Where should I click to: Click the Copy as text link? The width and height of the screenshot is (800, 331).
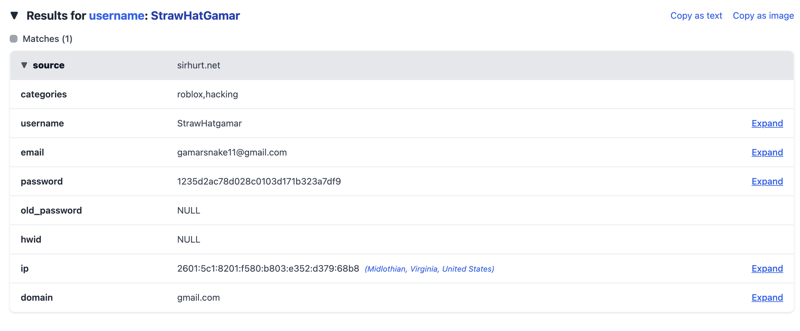pos(696,16)
